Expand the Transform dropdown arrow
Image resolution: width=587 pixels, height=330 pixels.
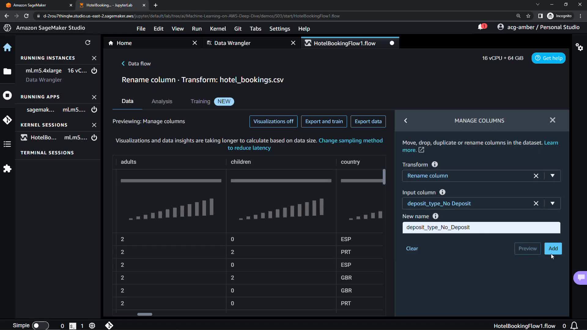552,176
